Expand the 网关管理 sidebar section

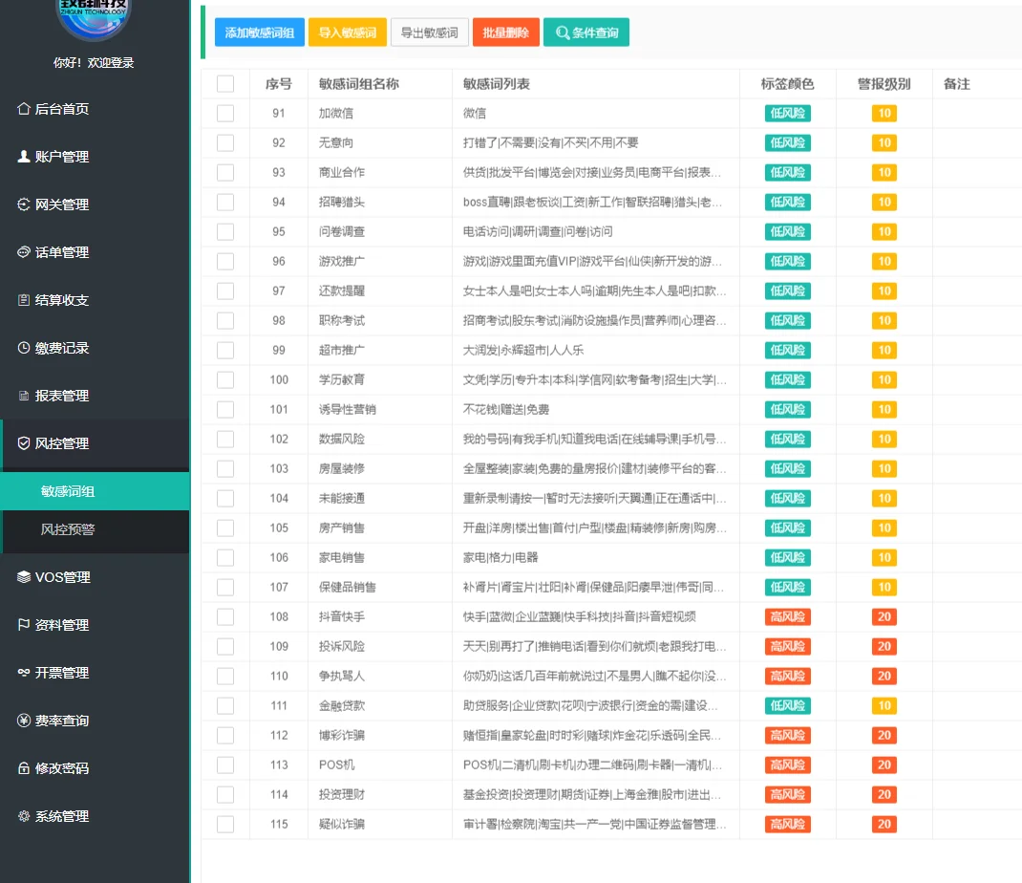tap(95, 205)
